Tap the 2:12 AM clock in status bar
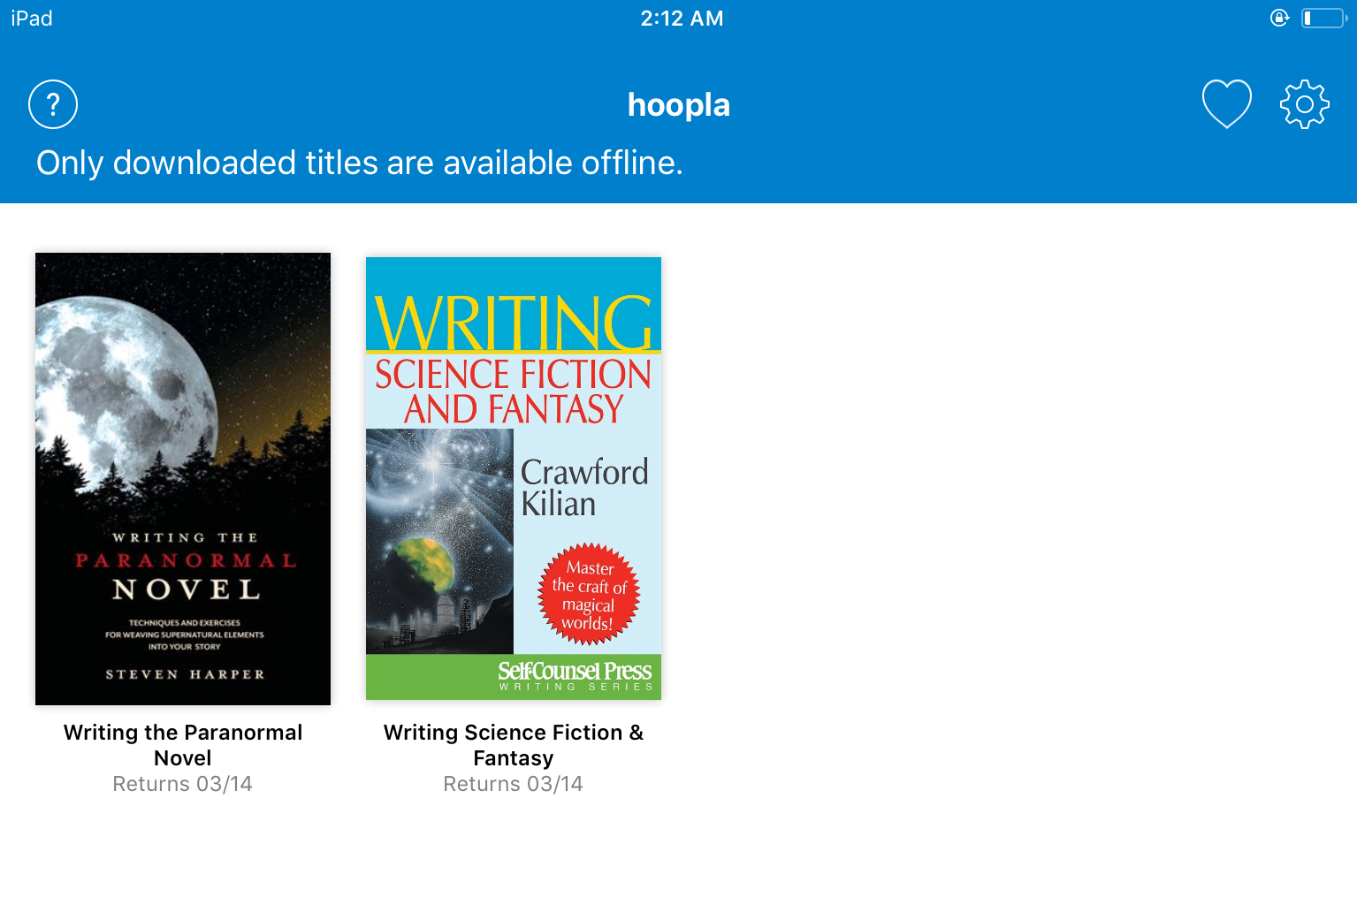 click(682, 19)
